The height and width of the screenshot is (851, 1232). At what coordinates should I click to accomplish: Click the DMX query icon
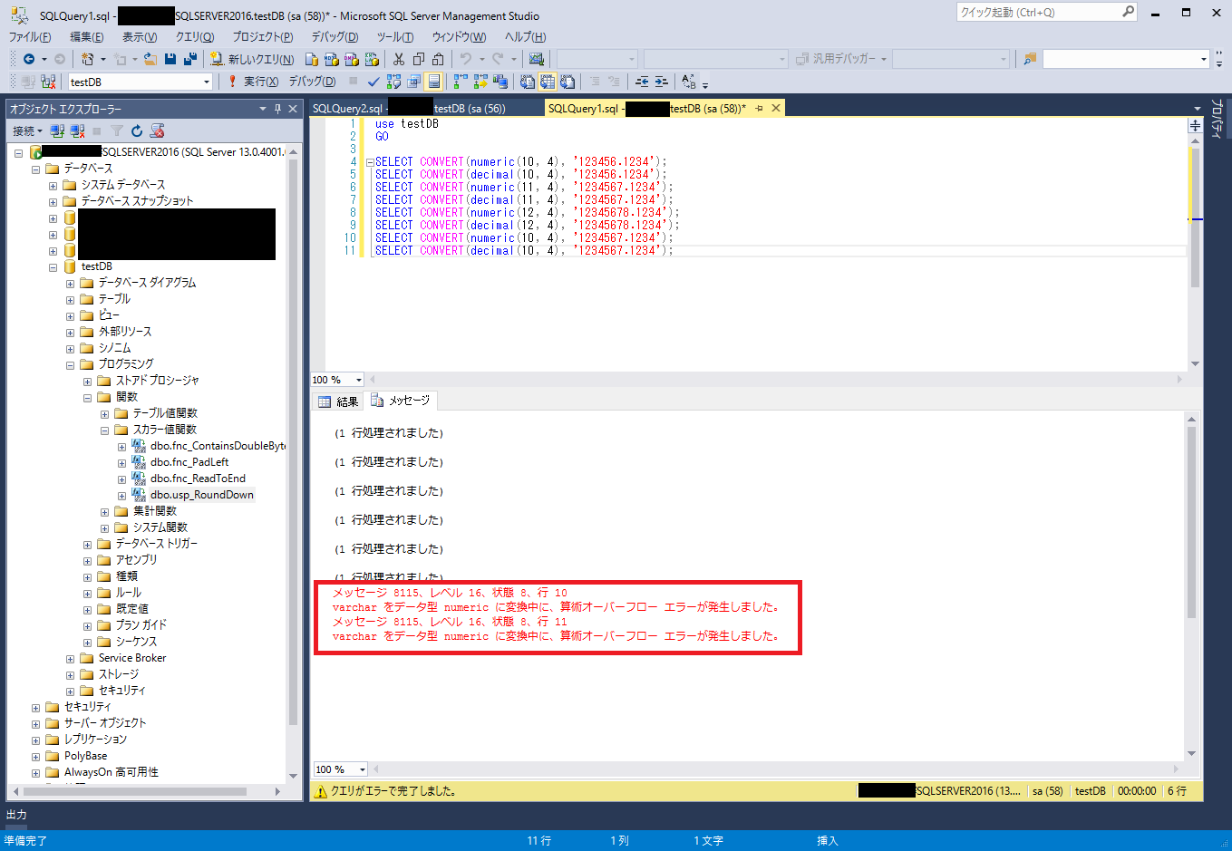click(x=351, y=59)
